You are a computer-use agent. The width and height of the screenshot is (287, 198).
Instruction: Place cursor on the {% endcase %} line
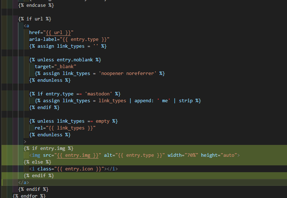[x=36, y=5]
